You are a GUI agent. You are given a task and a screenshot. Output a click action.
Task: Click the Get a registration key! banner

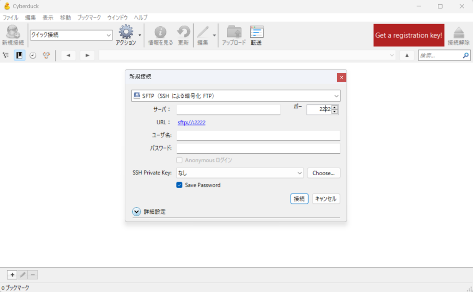409,35
